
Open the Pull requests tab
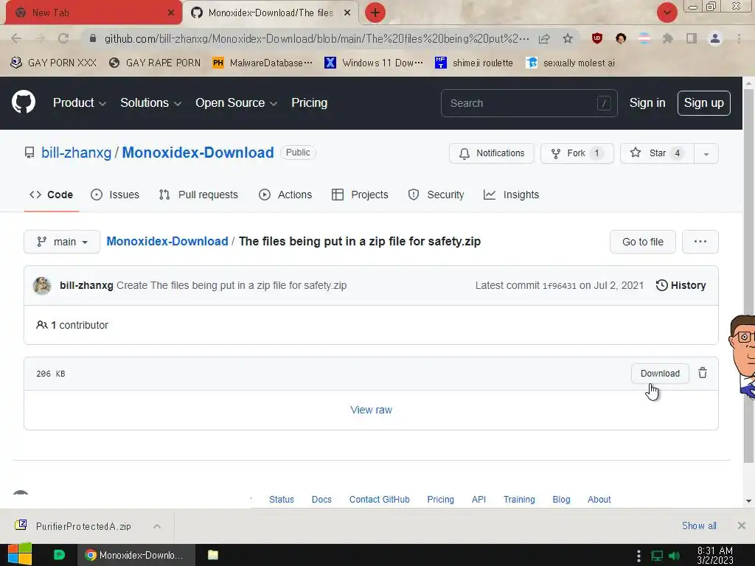(x=198, y=195)
